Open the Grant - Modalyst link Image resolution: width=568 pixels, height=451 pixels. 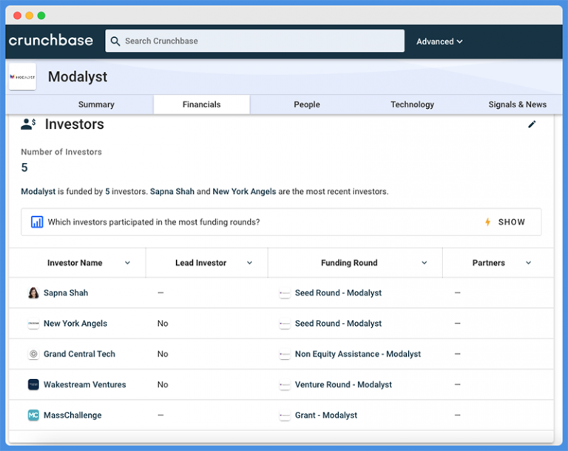pos(326,415)
